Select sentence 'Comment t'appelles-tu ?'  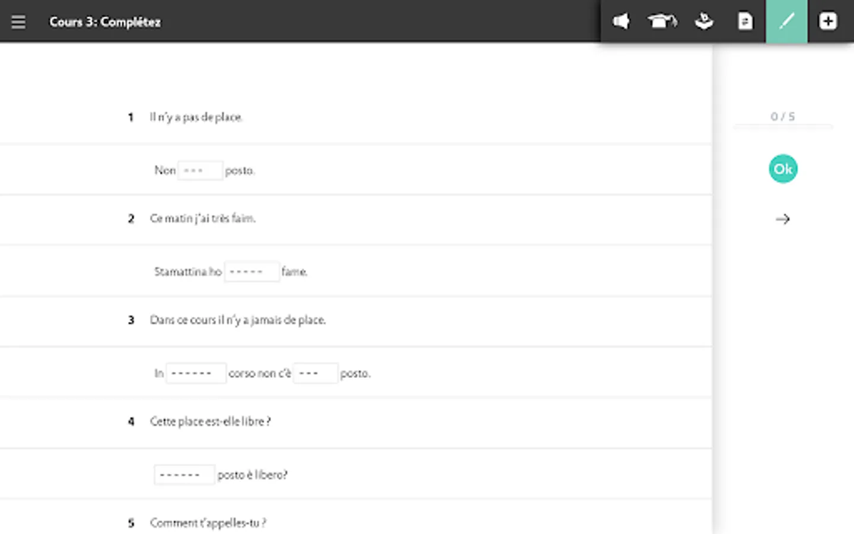click(208, 523)
